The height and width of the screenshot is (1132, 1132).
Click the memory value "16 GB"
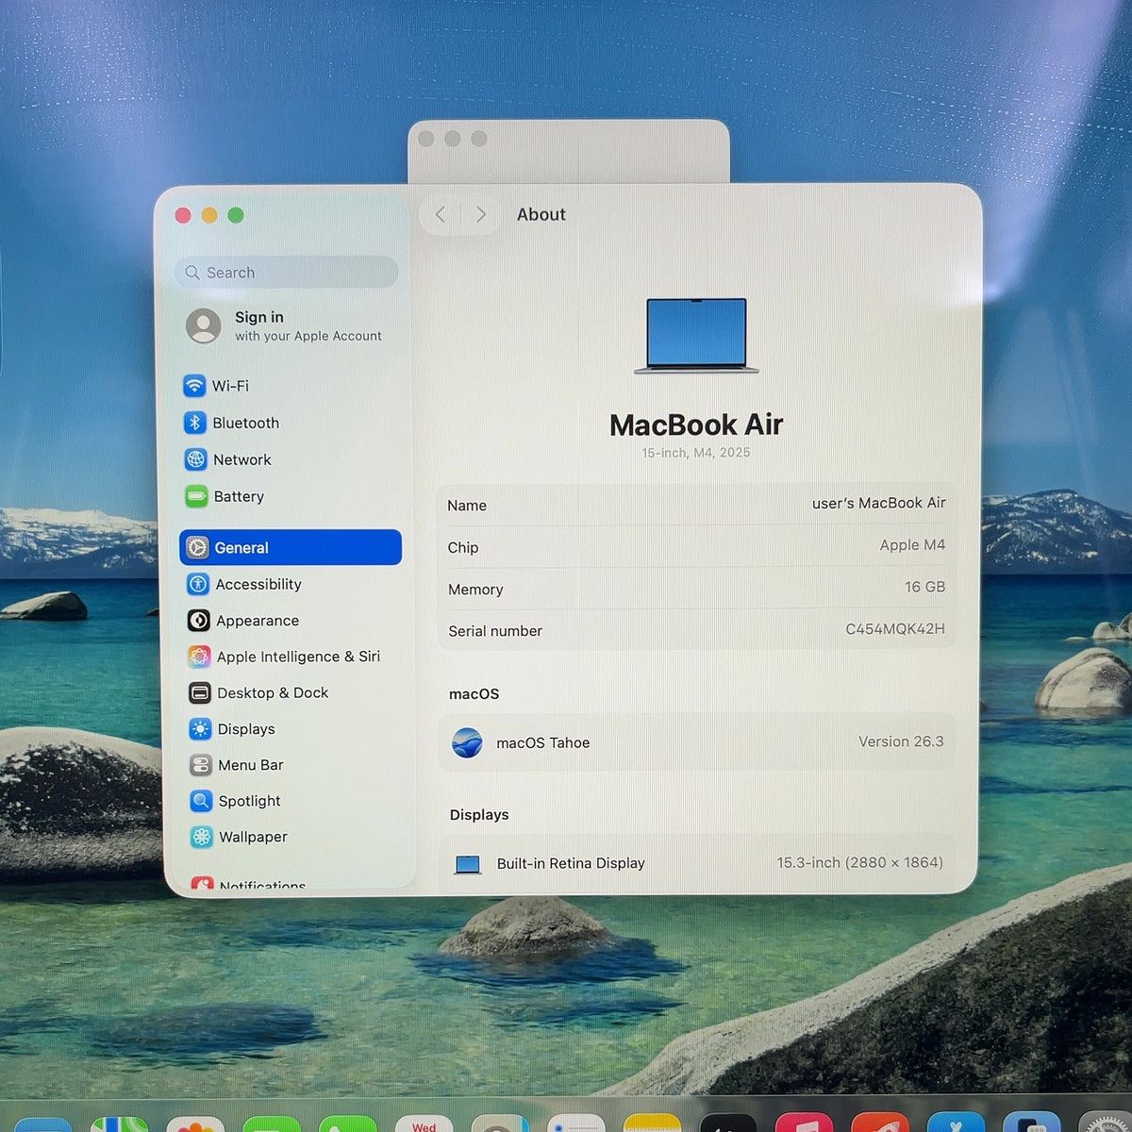[924, 587]
